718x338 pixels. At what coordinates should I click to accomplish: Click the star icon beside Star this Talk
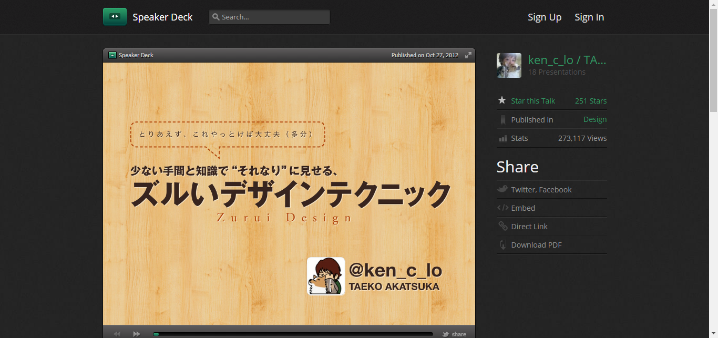tap(502, 100)
